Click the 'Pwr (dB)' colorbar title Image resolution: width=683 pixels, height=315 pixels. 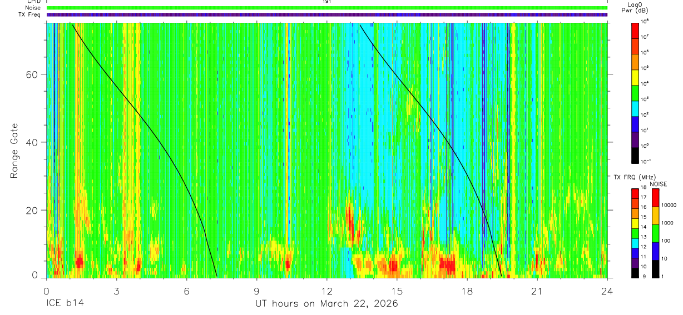coord(635,11)
